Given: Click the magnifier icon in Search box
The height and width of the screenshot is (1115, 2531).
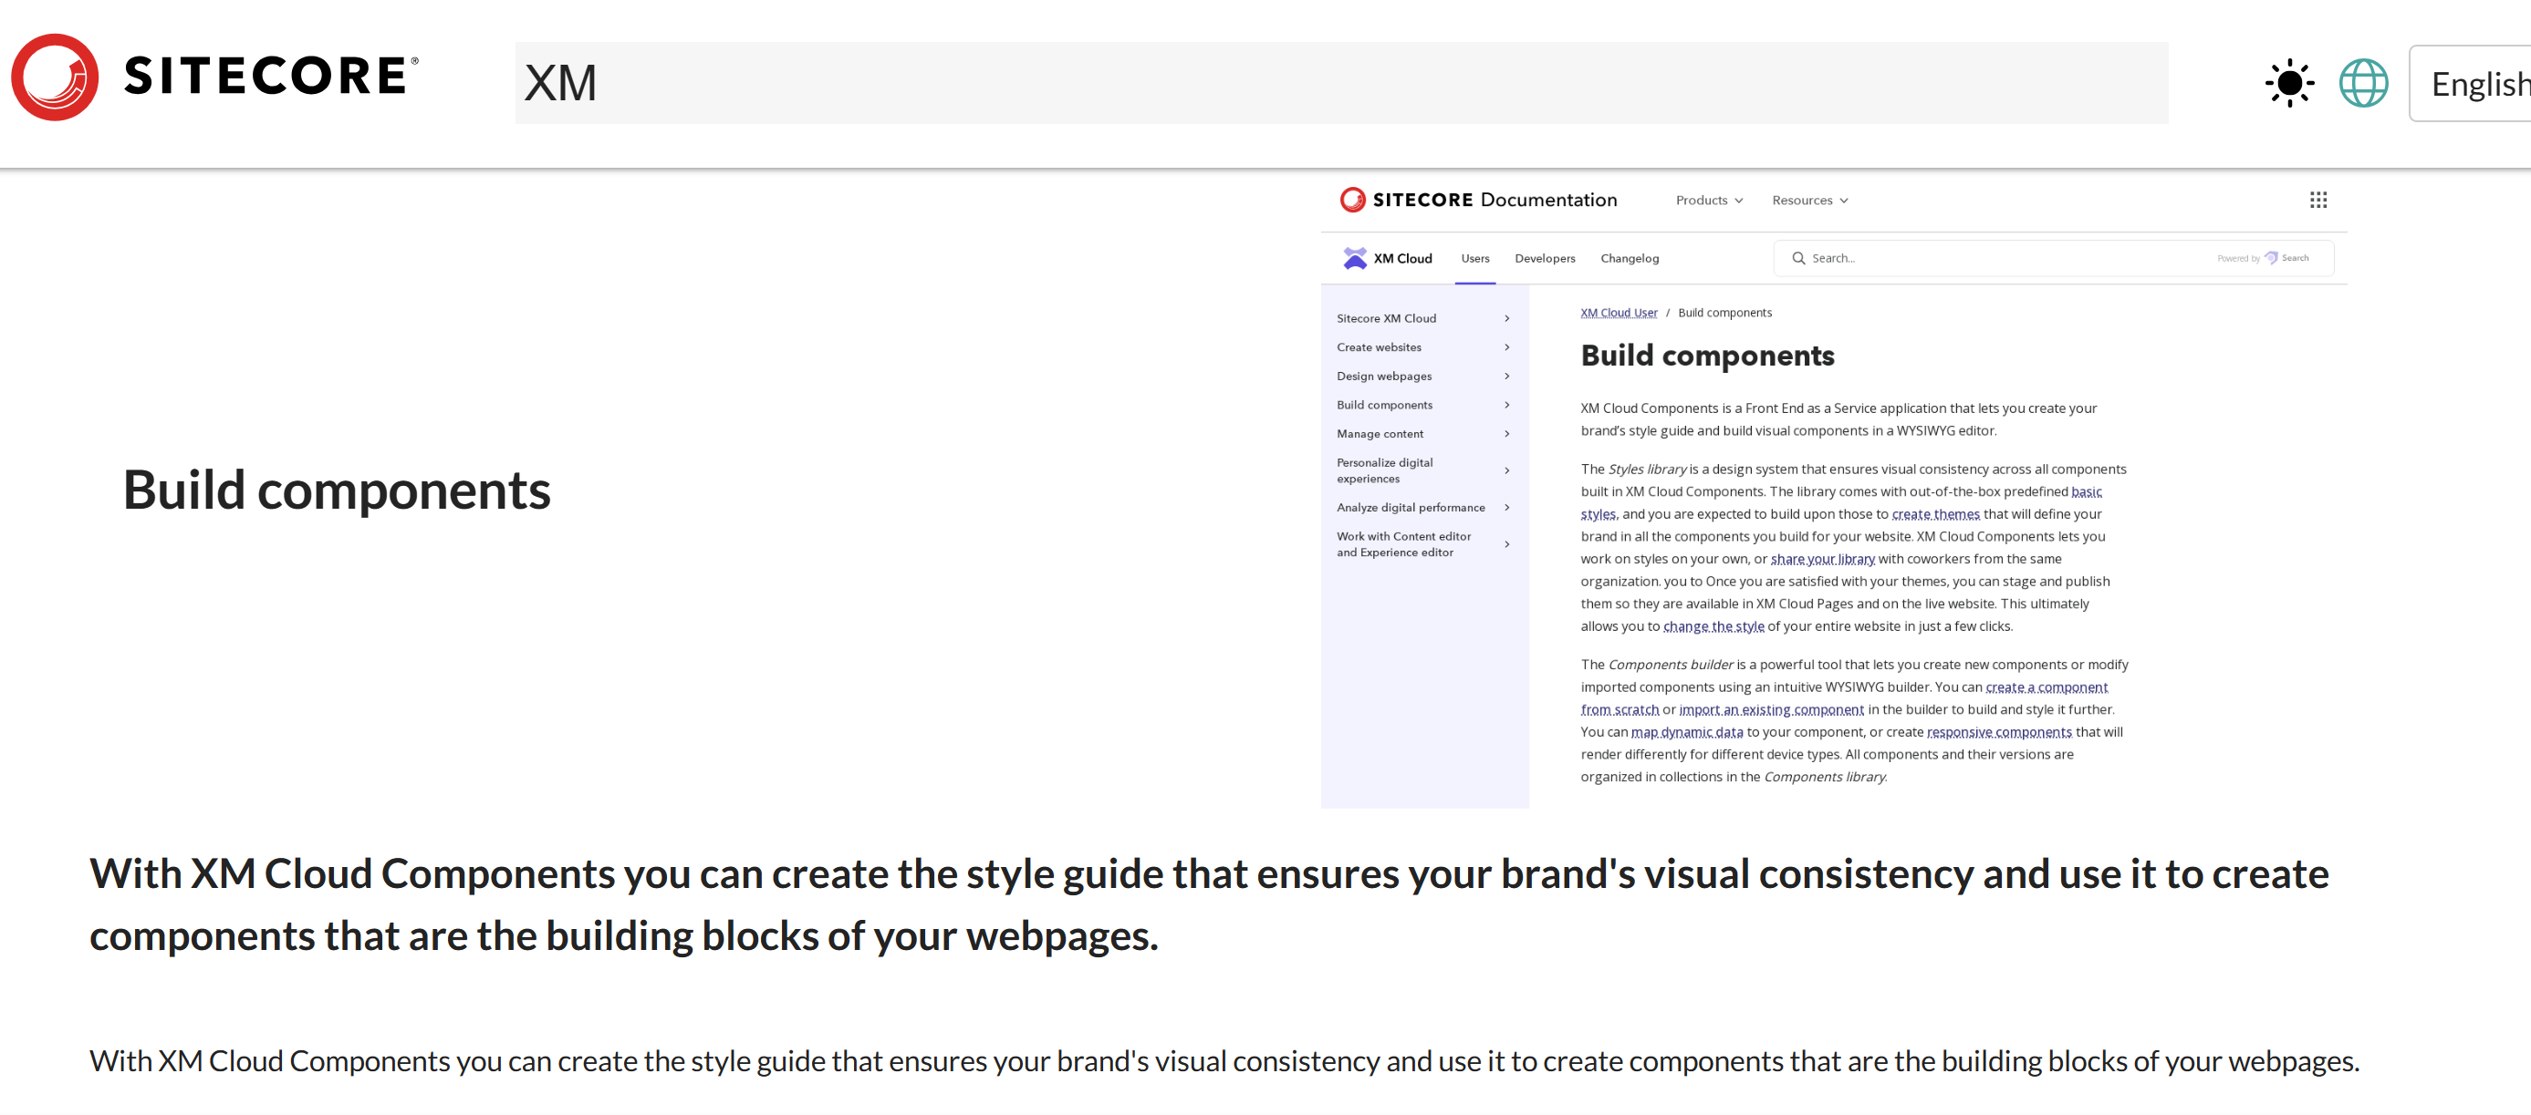Looking at the screenshot, I should (1798, 258).
